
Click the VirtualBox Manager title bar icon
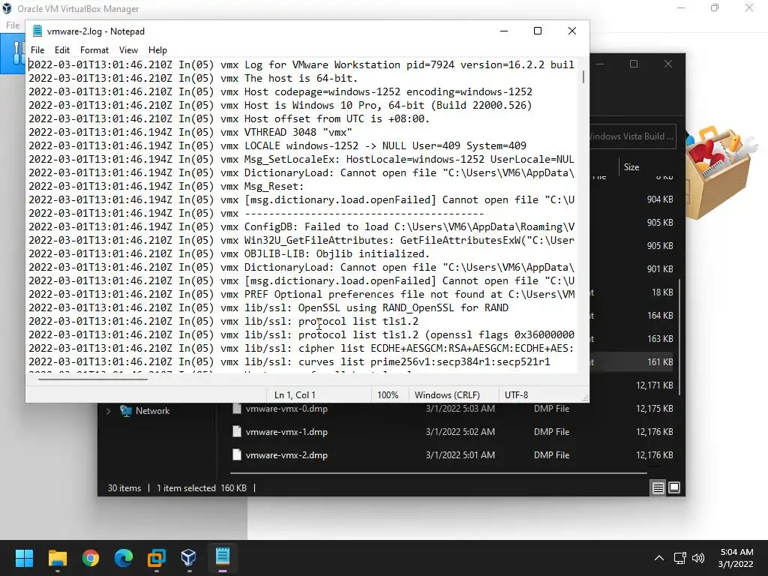coord(7,8)
